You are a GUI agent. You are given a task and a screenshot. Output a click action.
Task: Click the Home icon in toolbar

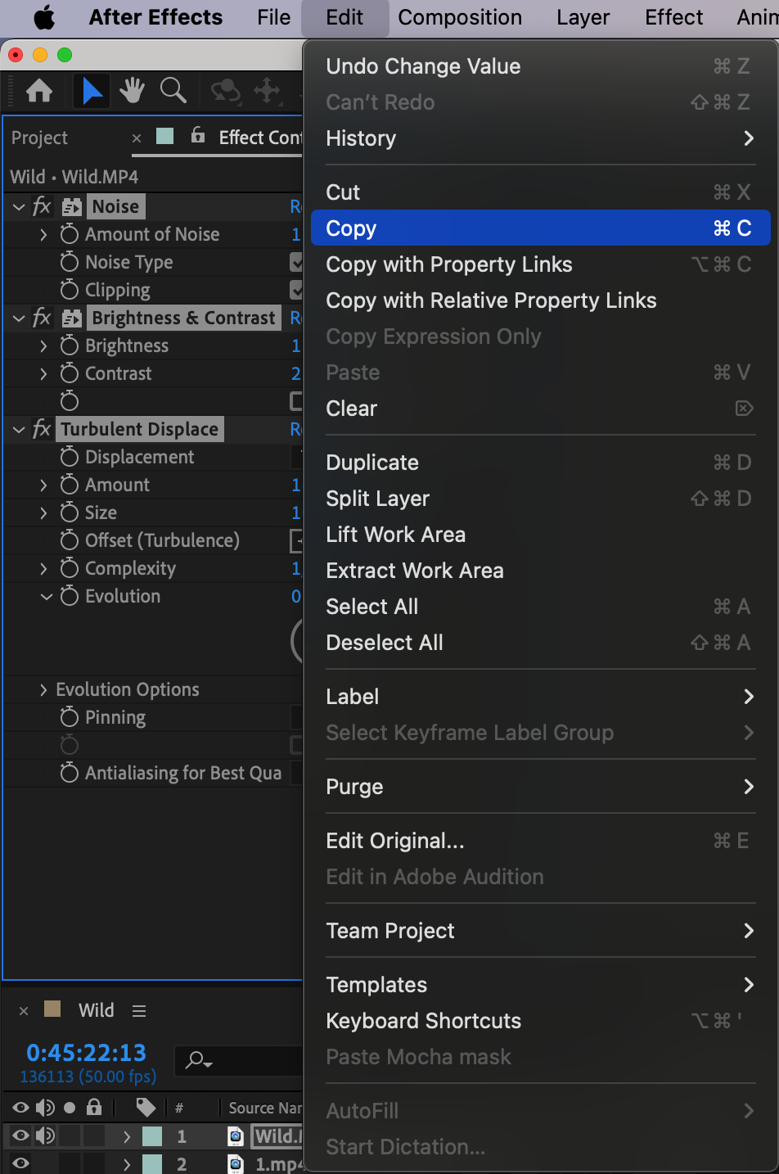pos(39,91)
